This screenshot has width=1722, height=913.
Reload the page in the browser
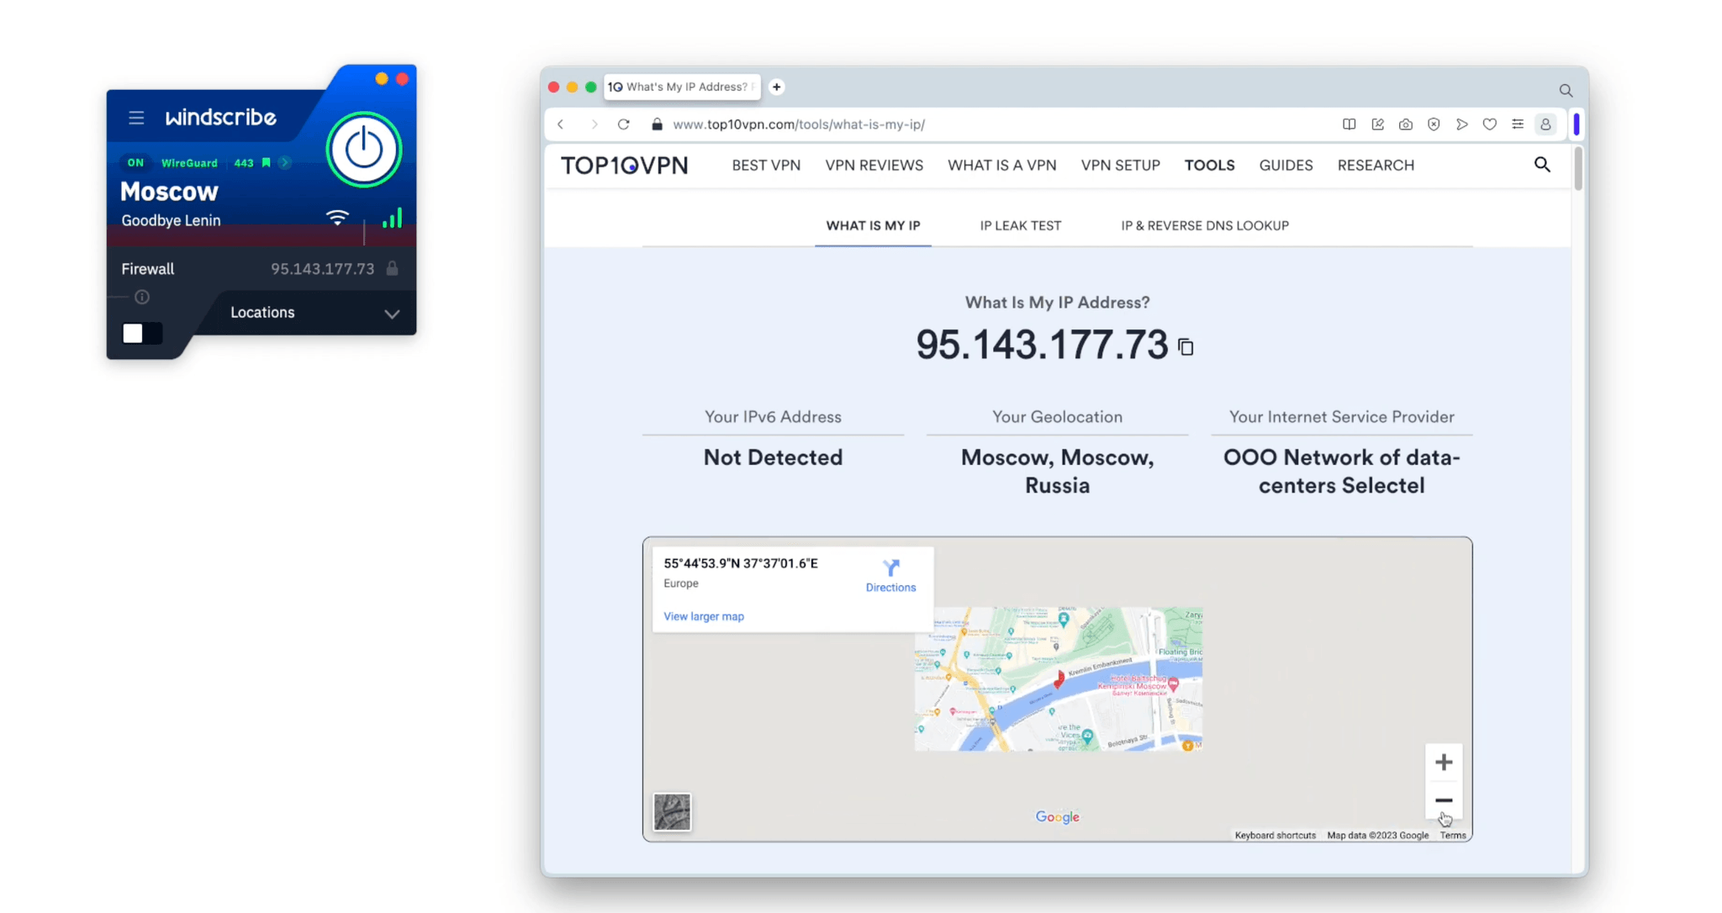click(623, 124)
